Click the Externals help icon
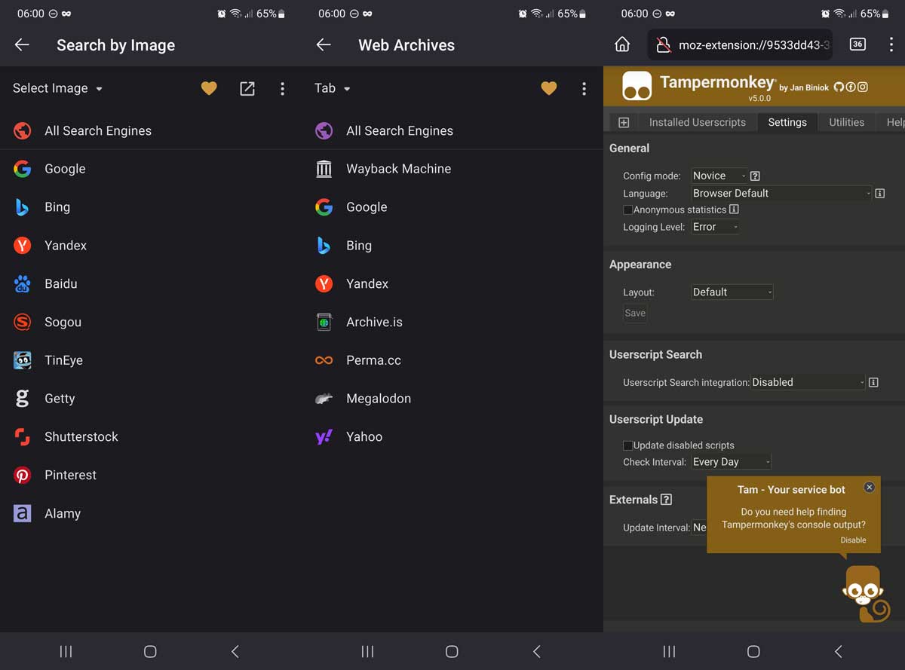 click(x=666, y=500)
